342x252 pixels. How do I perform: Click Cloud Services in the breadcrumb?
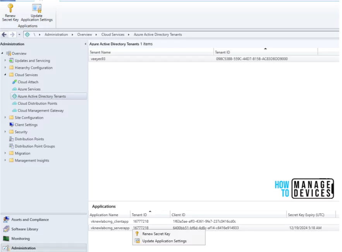(113, 34)
